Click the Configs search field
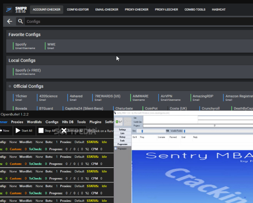This screenshot has height=203, width=253. 116,21
